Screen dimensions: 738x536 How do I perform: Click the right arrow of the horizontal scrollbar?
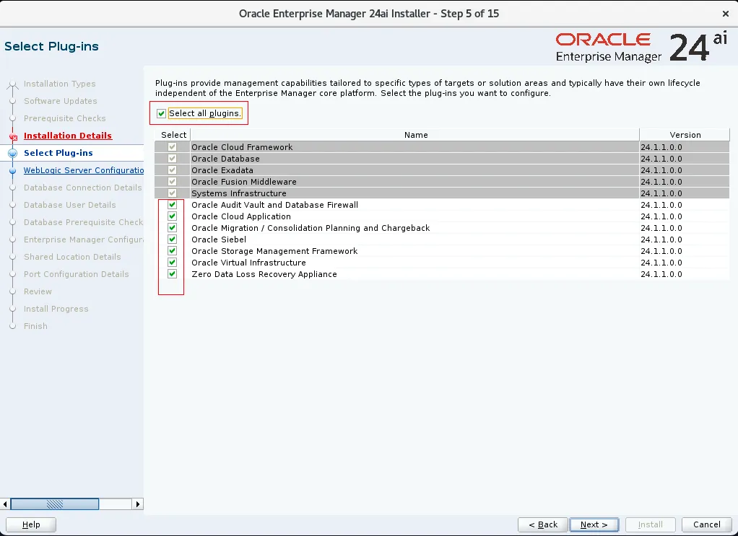pyautogui.click(x=138, y=504)
